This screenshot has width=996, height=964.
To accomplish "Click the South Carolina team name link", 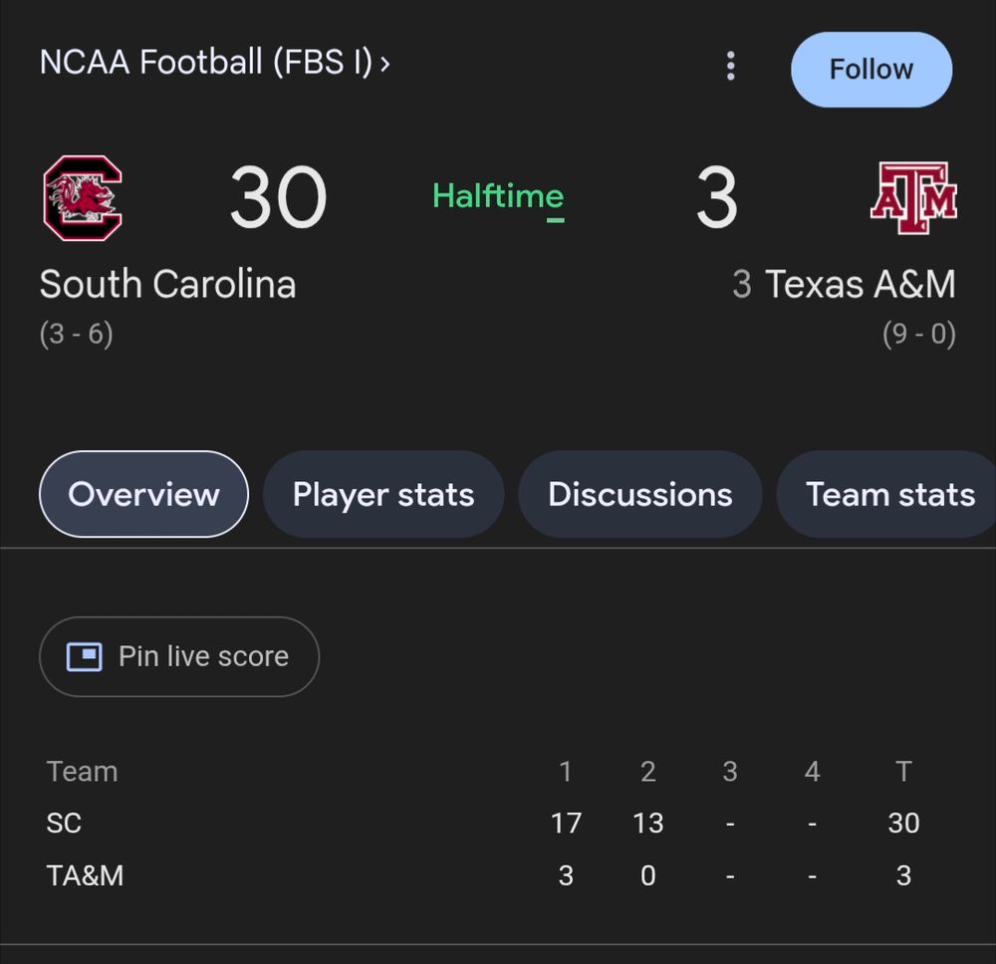I will (167, 285).
